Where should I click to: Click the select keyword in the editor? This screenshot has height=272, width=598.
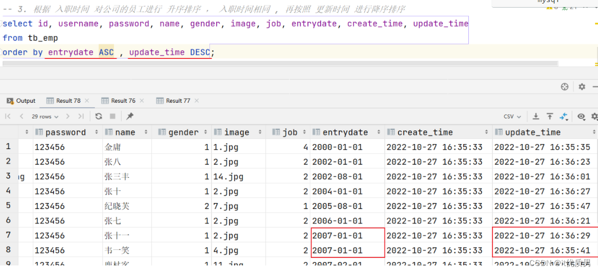[18, 24]
